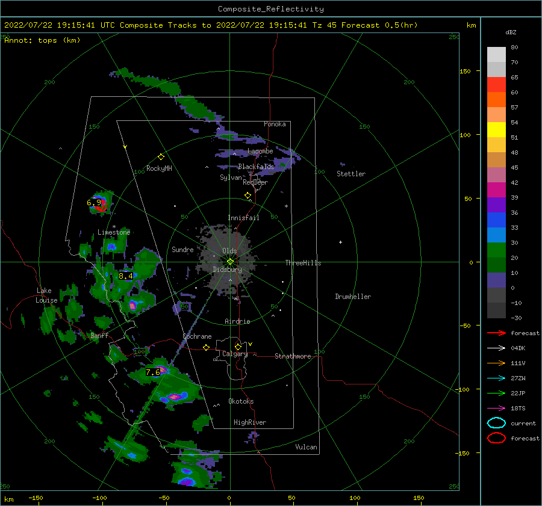Click the radar center diamond marker
Screen dimensions: 542x506
click(230, 262)
